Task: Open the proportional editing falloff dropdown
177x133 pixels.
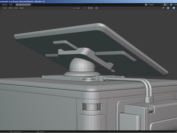Action: pyautogui.click(x=100, y=8)
